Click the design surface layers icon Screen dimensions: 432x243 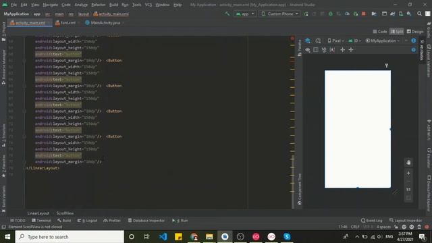(x=308, y=40)
